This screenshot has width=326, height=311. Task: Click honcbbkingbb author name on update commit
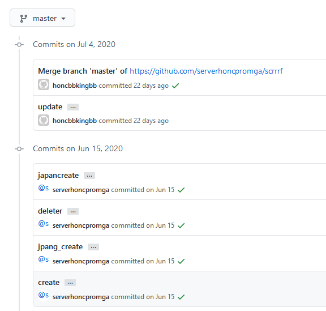pos(75,121)
